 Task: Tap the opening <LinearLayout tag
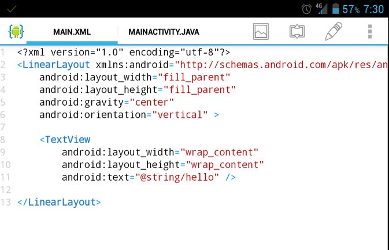coord(54,65)
